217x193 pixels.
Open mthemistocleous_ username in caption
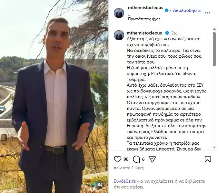[x=145, y=33]
